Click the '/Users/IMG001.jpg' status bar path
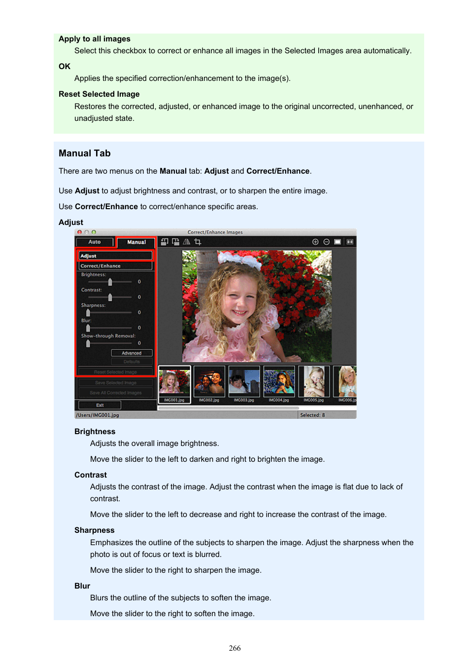Viewport: 470px width, 666px height. pyautogui.click(x=98, y=415)
